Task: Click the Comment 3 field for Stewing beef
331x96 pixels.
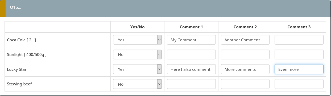Action: tap(299, 84)
